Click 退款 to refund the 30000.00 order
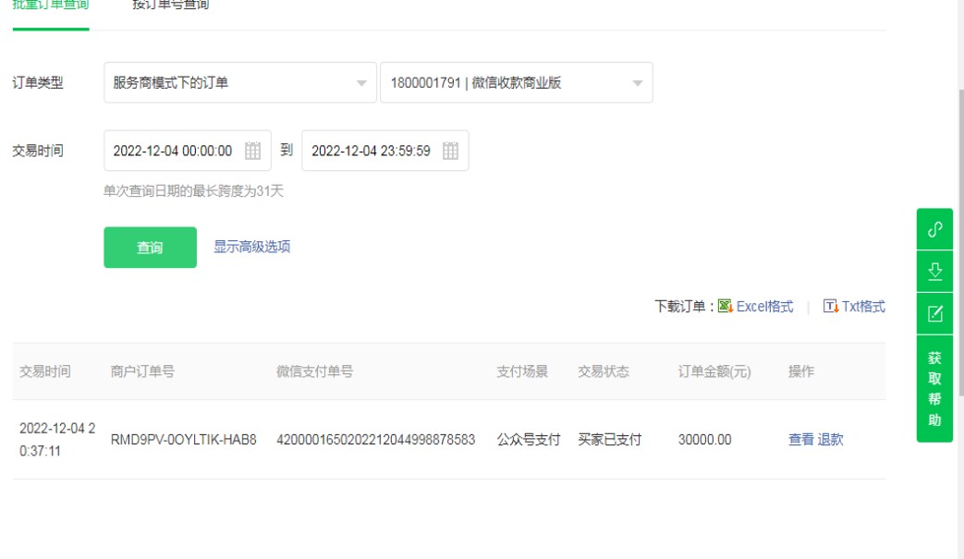The height and width of the screenshot is (559, 964). click(830, 440)
